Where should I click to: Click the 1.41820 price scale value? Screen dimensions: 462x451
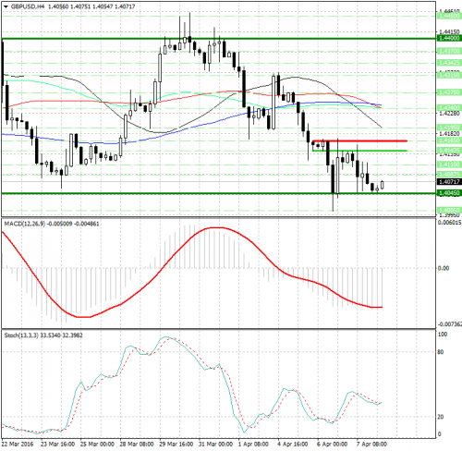pyautogui.click(x=449, y=133)
